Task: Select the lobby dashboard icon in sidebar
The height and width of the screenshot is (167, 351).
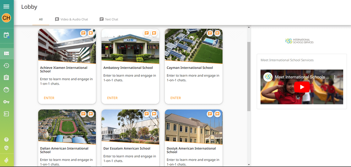Action: (6, 53)
